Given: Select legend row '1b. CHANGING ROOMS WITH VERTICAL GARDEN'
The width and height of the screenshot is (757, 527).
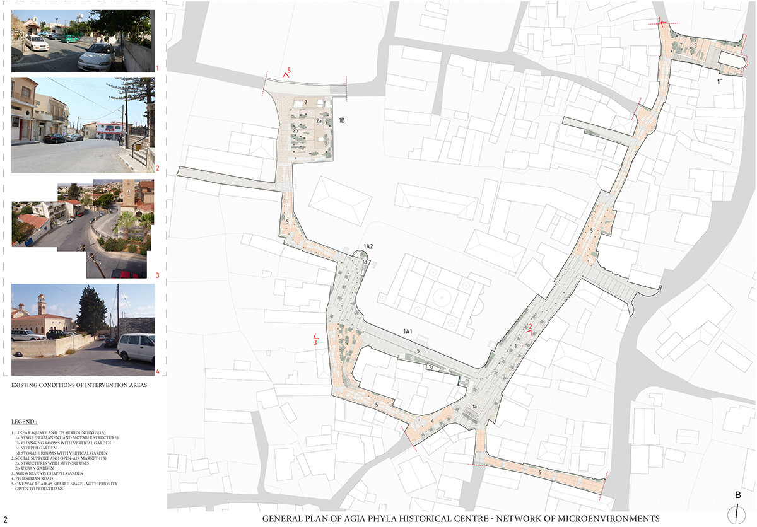Looking at the screenshot, I should point(63,443).
